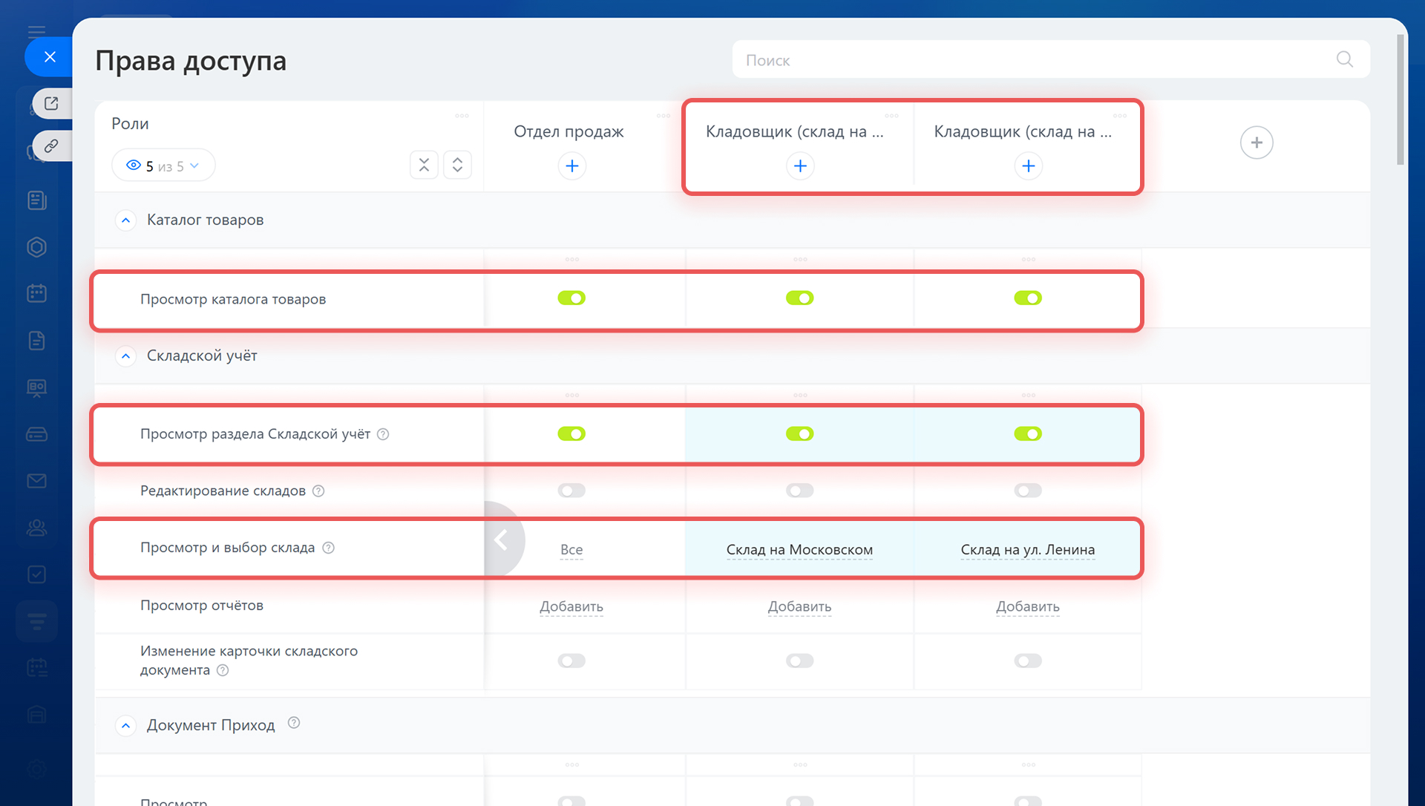
Task: Click the add new role circle button
Action: pyautogui.click(x=1256, y=142)
